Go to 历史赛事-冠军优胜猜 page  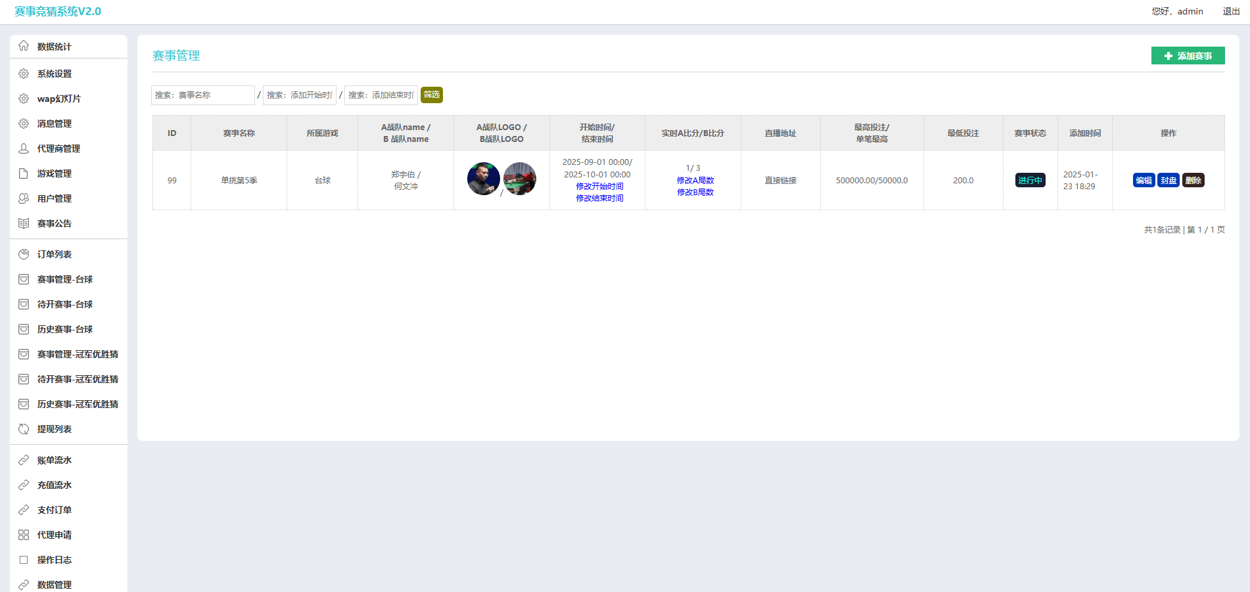[x=78, y=404]
